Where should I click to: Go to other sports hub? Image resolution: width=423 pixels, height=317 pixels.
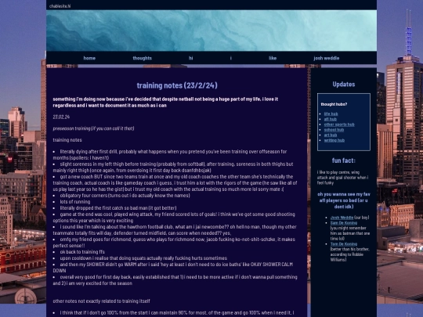coord(339,124)
